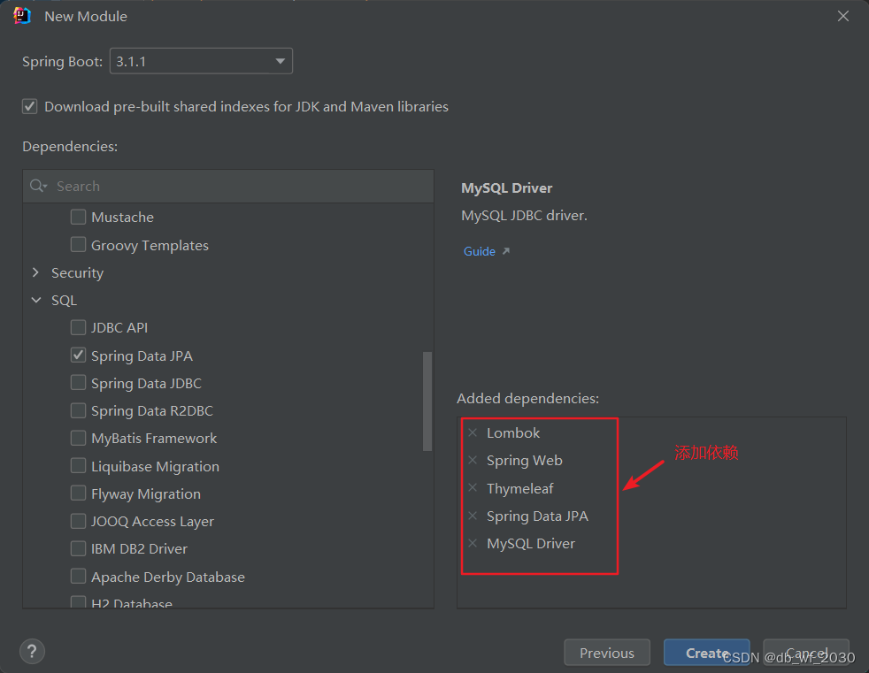Toggle download pre-built shared indexes checkbox
Screen dimensions: 869x673
[30, 106]
